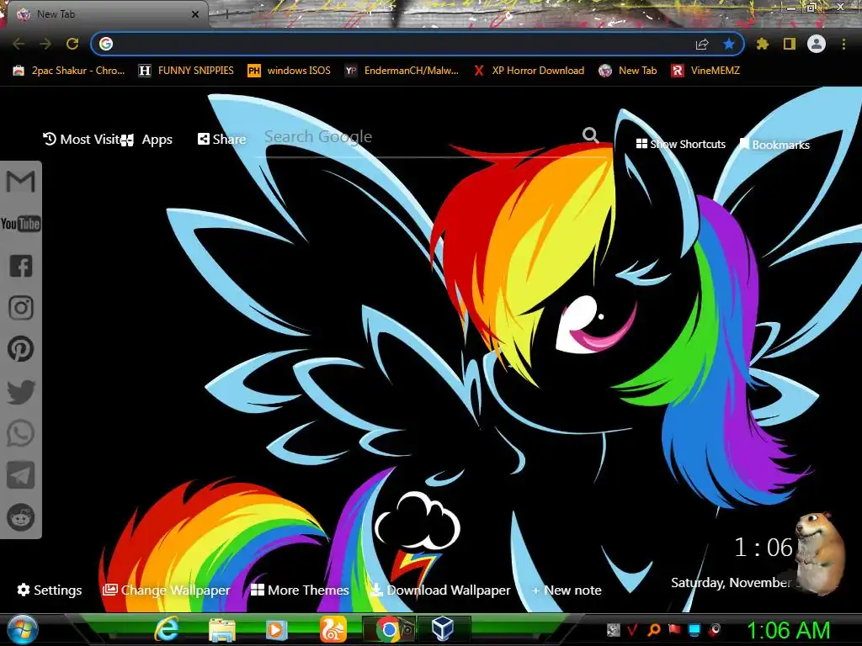Image resolution: width=862 pixels, height=646 pixels.
Task: Click the Chrome forward arrow
Action: click(45, 44)
